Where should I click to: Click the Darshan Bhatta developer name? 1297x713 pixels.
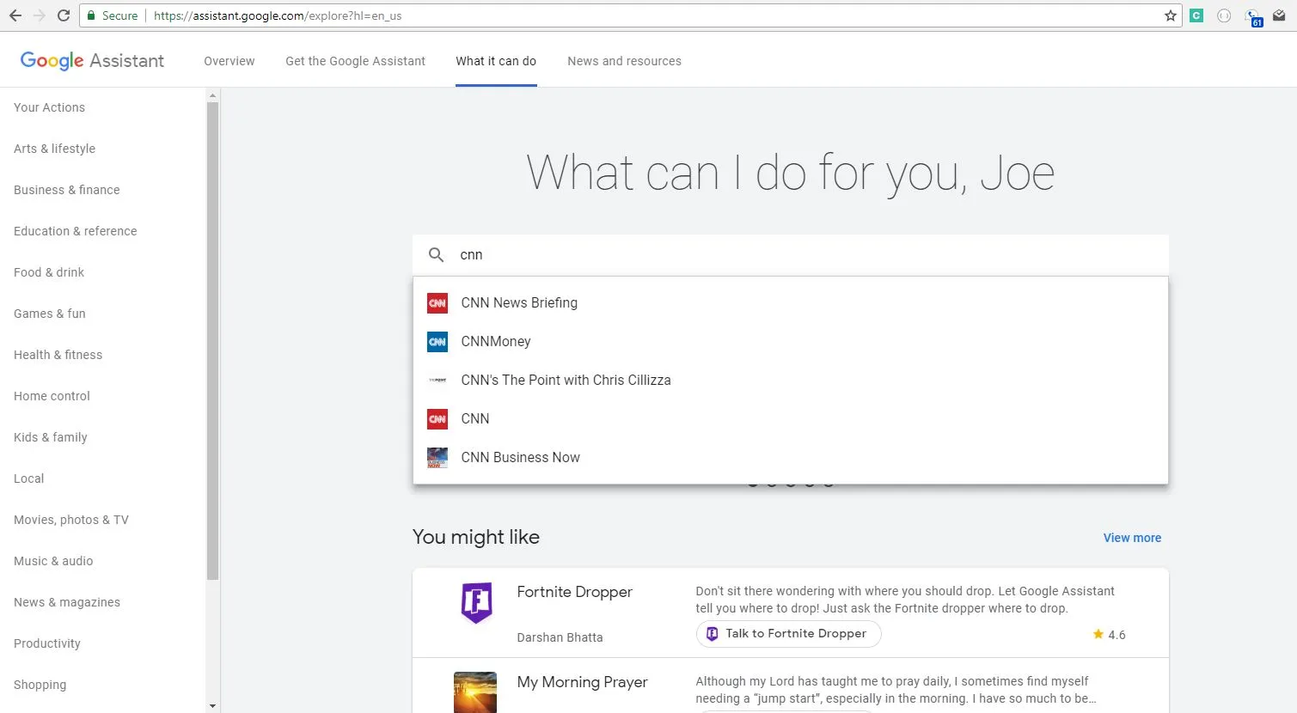click(x=560, y=637)
